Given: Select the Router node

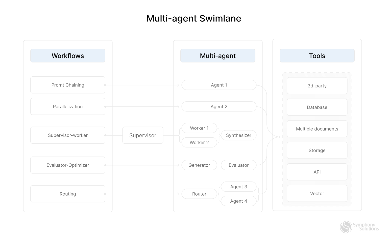Looking at the screenshot, I should [x=199, y=194].
